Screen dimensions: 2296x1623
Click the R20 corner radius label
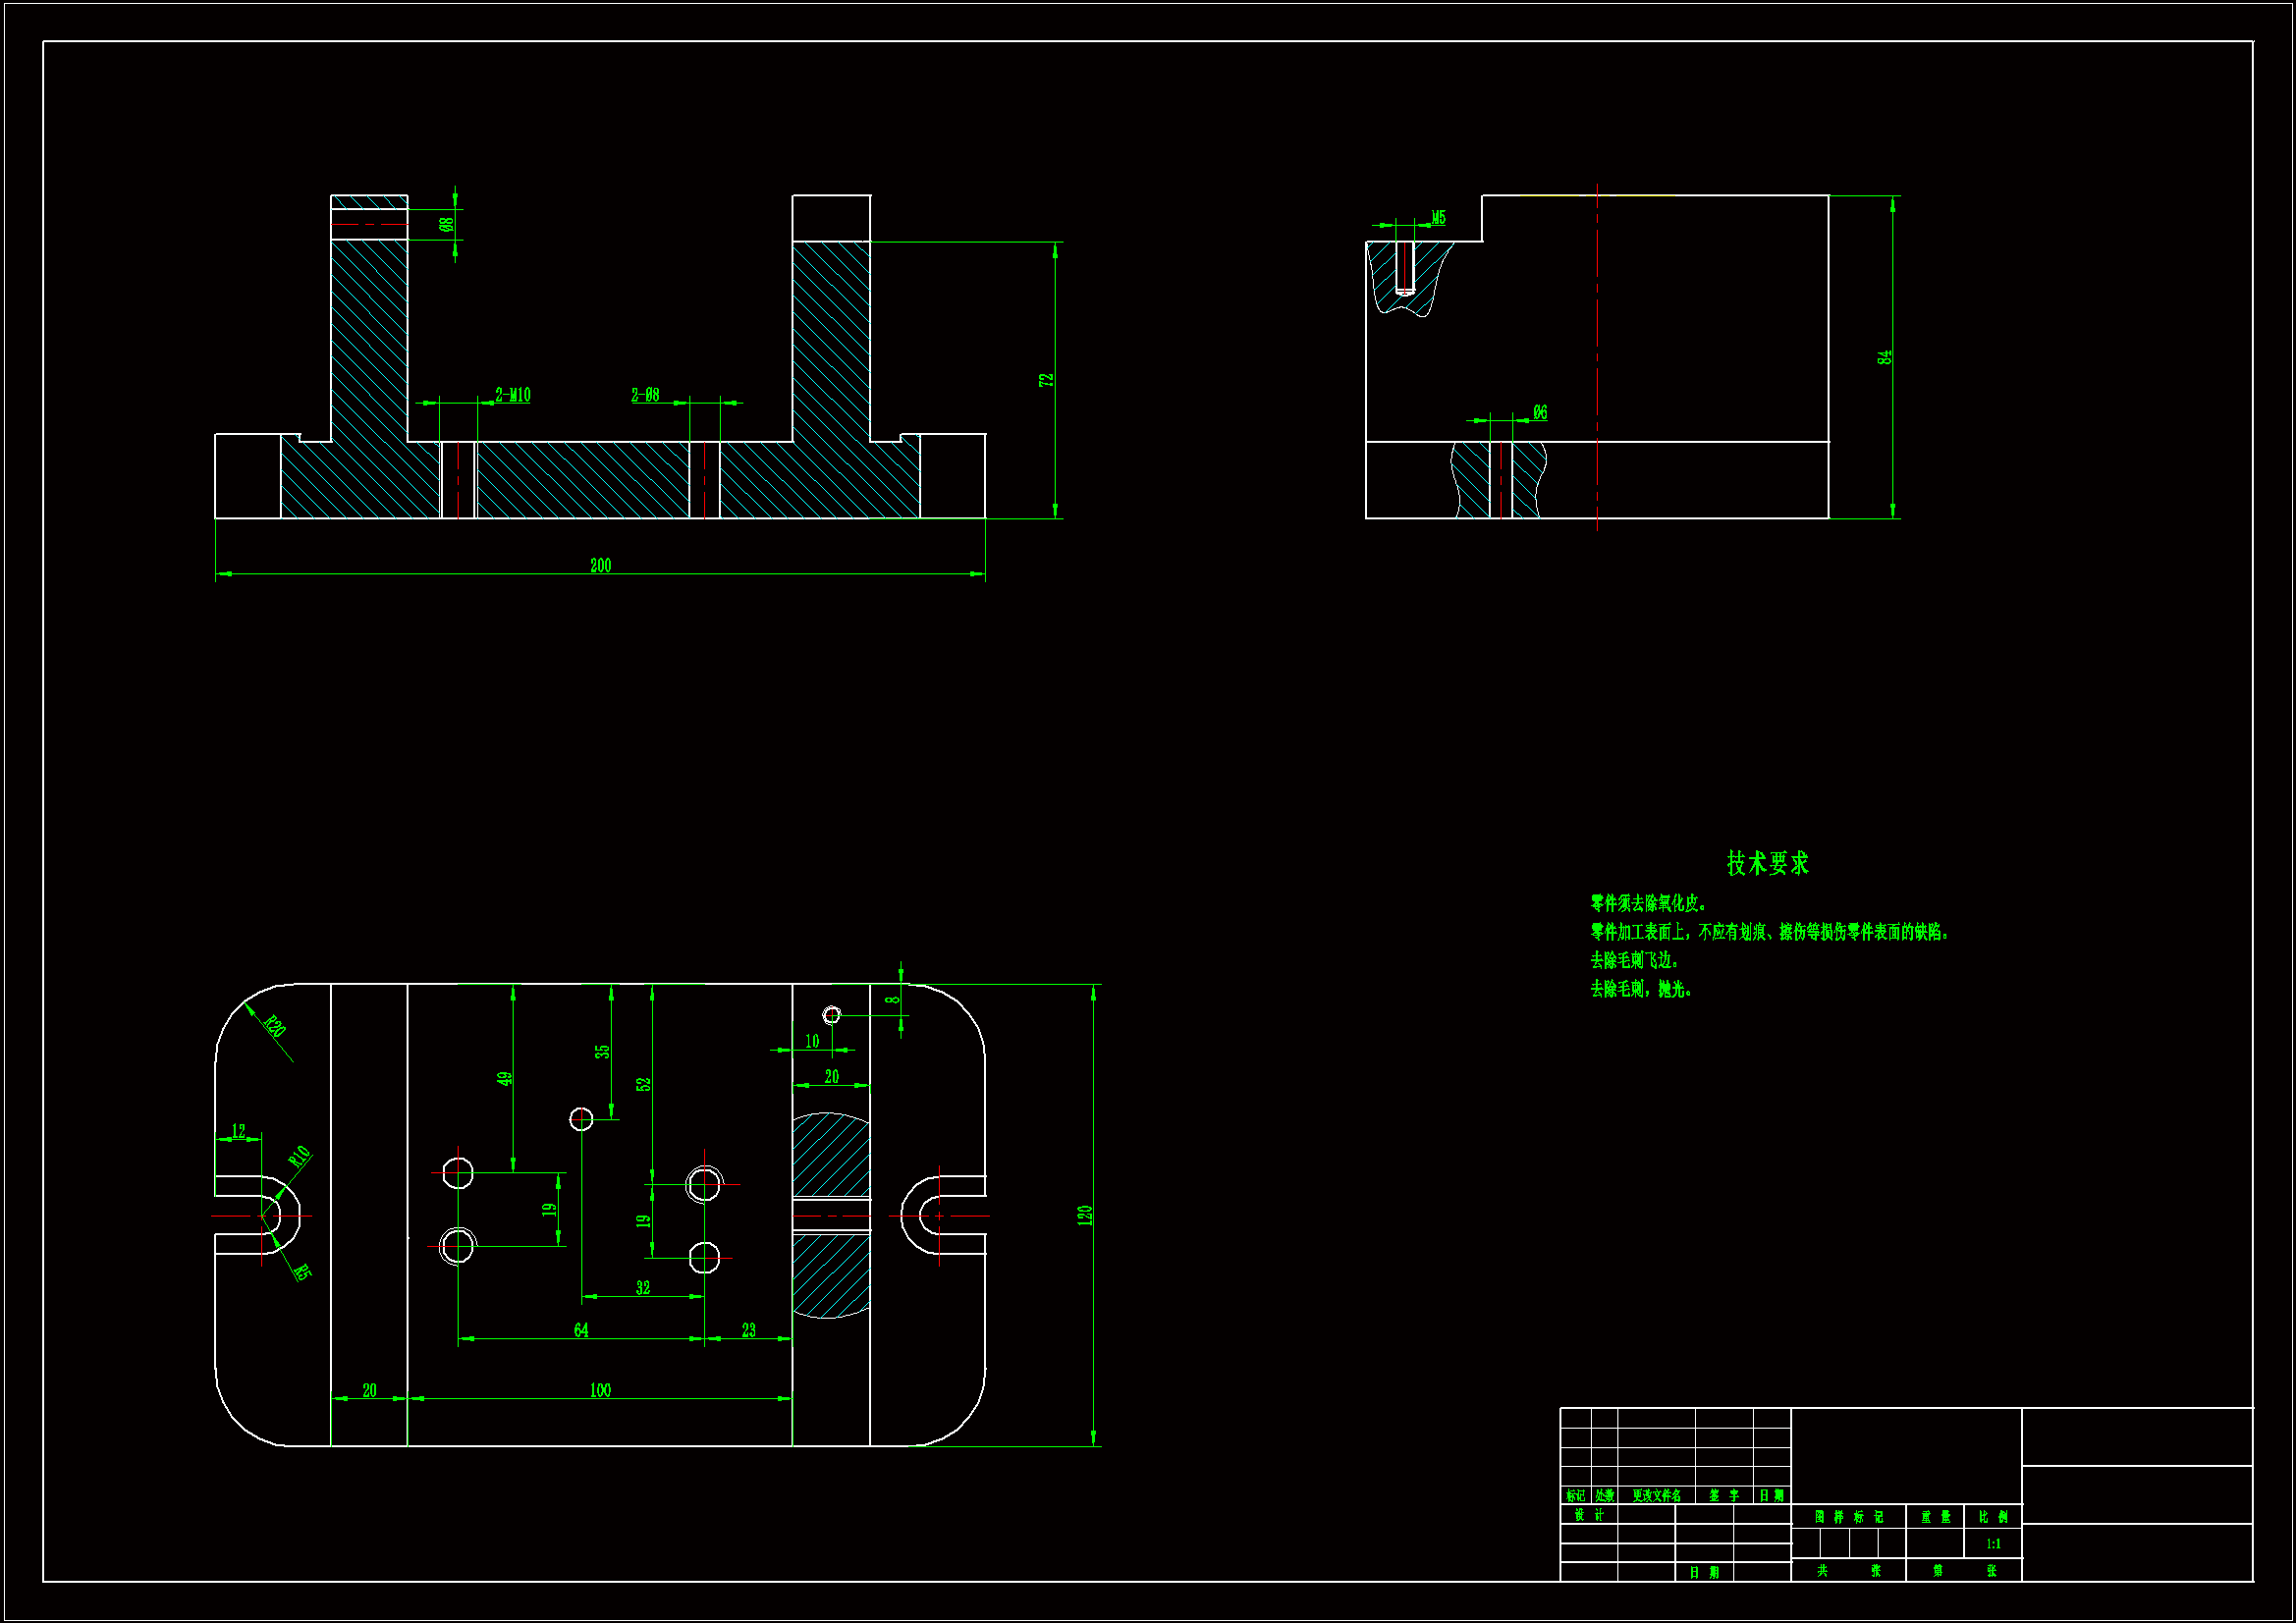point(275,1026)
